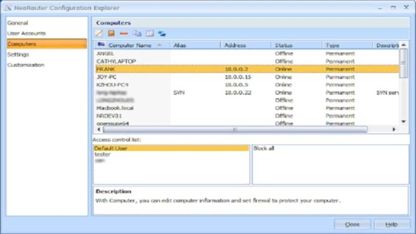416x234 pixels.
Task: Click the Close button
Action: 352,224
